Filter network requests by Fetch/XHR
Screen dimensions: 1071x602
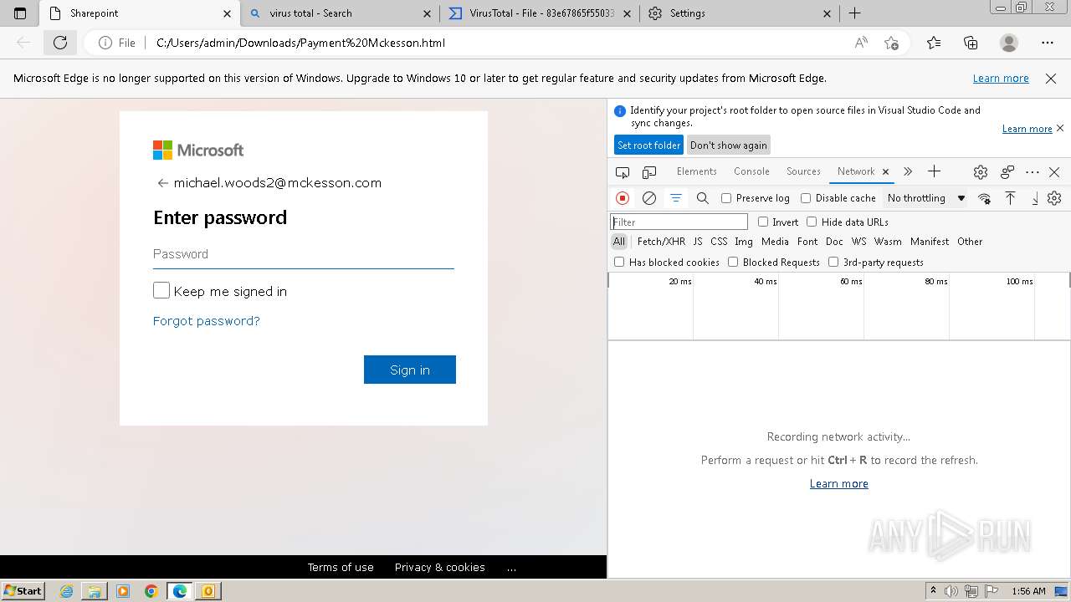coord(661,242)
